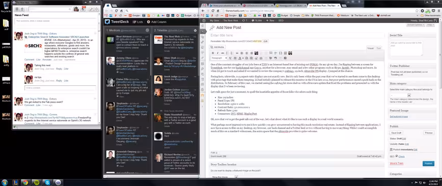Expand Screen Options in WordPress
The width and height of the screenshot is (442, 186).
pyautogui.click(x=416, y=25)
